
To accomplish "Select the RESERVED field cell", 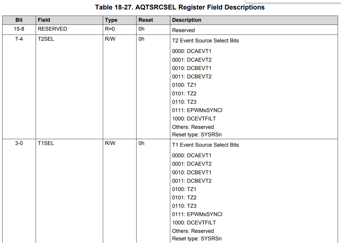I will [x=52, y=29].
